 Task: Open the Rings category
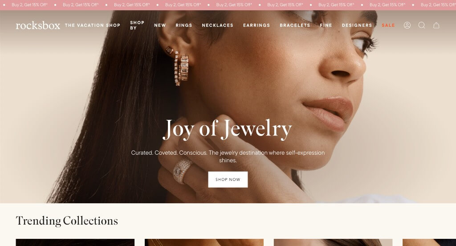coord(184,25)
